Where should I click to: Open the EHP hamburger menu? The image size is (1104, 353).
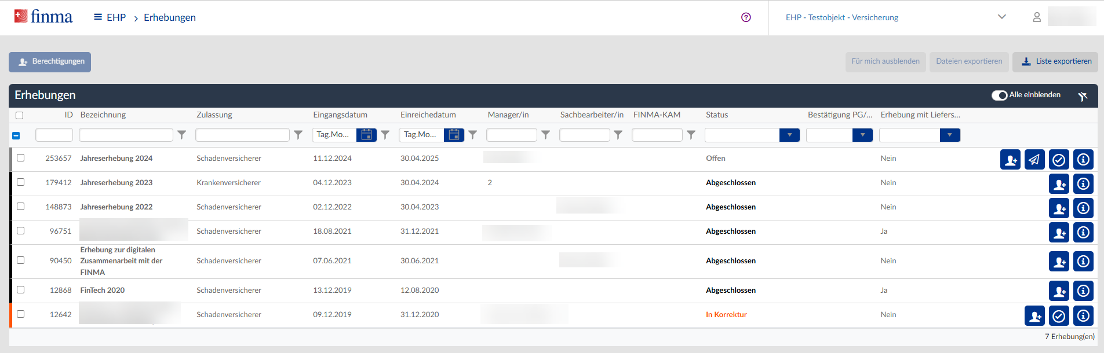[x=98, y=17]
